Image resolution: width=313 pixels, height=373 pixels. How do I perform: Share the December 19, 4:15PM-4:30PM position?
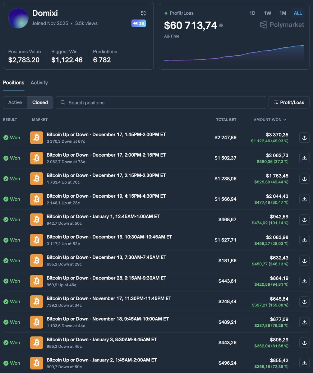pyautogui.click(x=304, y=199)
